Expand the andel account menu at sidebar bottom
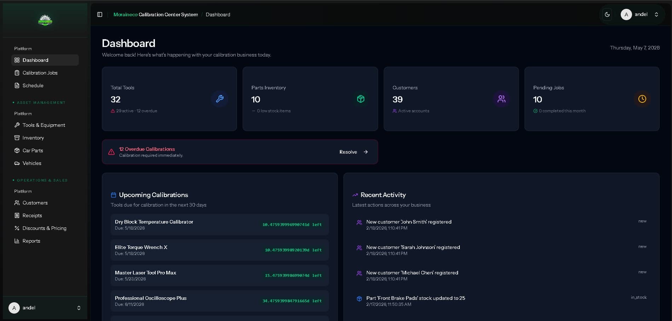Image resolution: width=672 pixels, height=321 pixels. [45, 308]
